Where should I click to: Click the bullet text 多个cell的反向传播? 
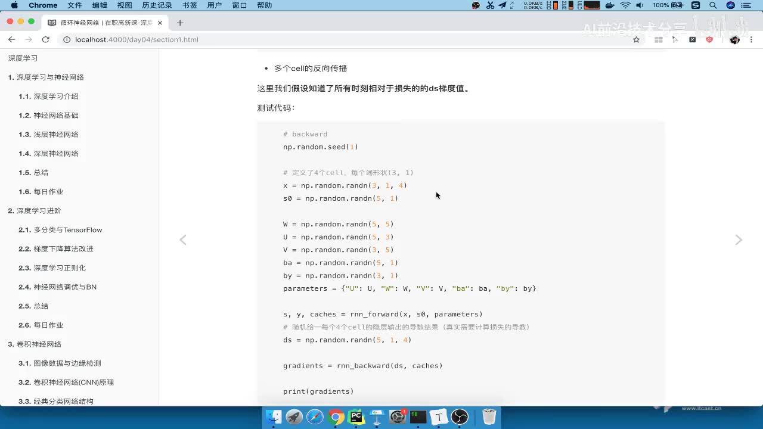pos(311,69)
